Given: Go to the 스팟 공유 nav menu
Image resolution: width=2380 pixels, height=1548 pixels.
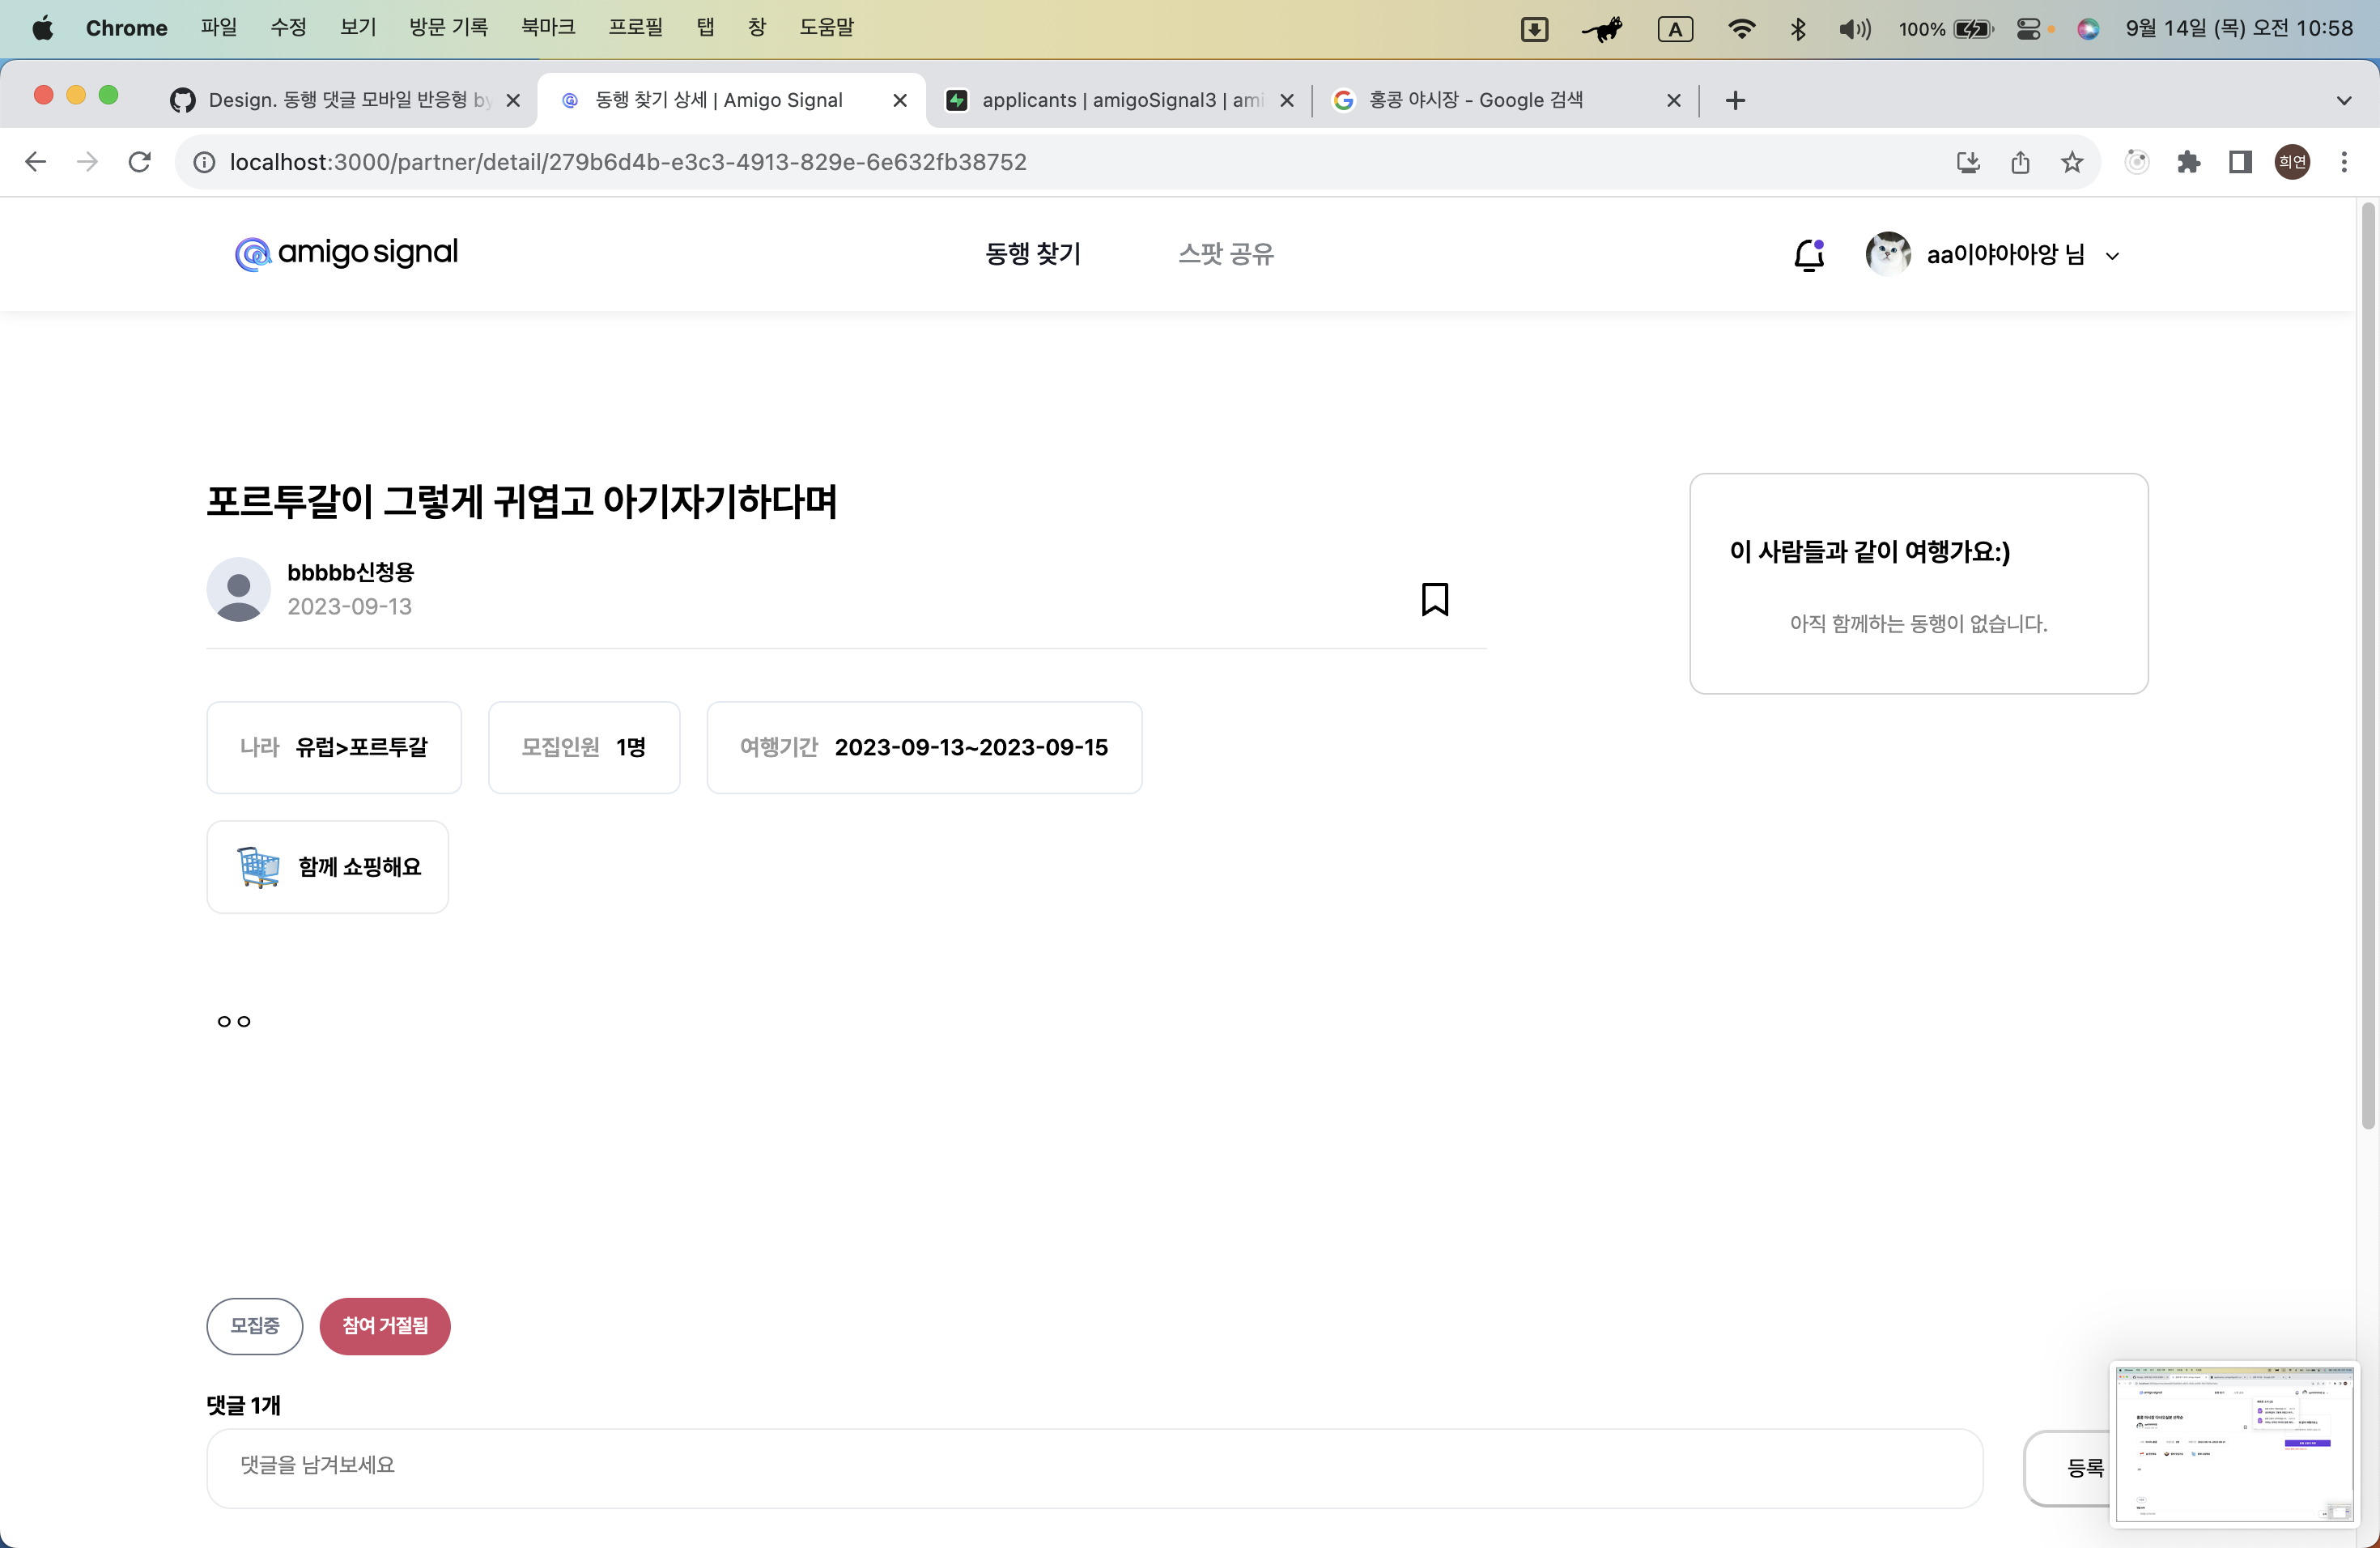Looking at the screenshot, I should (x=1225, y=254).
